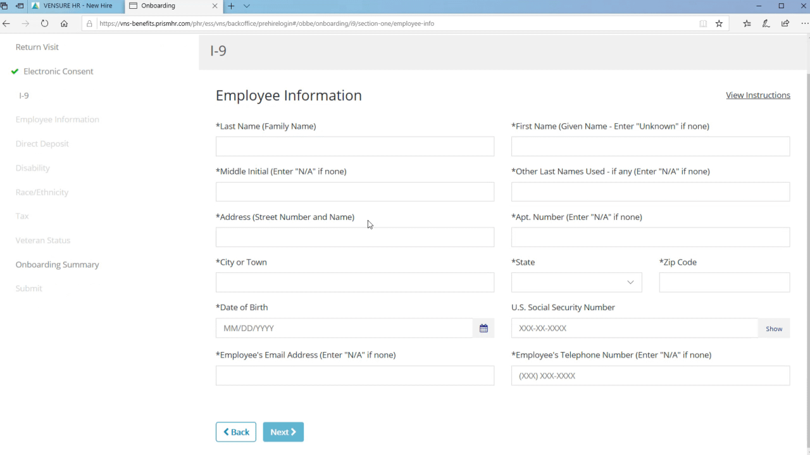Expand the State dropdown

click(576, 282)
